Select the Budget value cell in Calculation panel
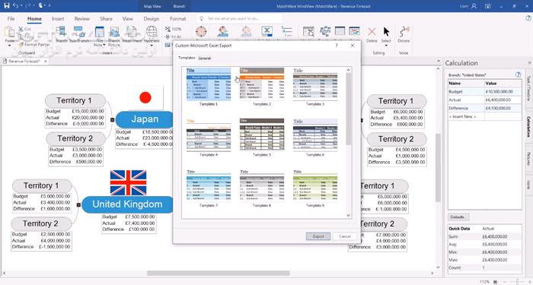Image resolution: width=533 pixels, height=285 pixels. coord(503,92)
